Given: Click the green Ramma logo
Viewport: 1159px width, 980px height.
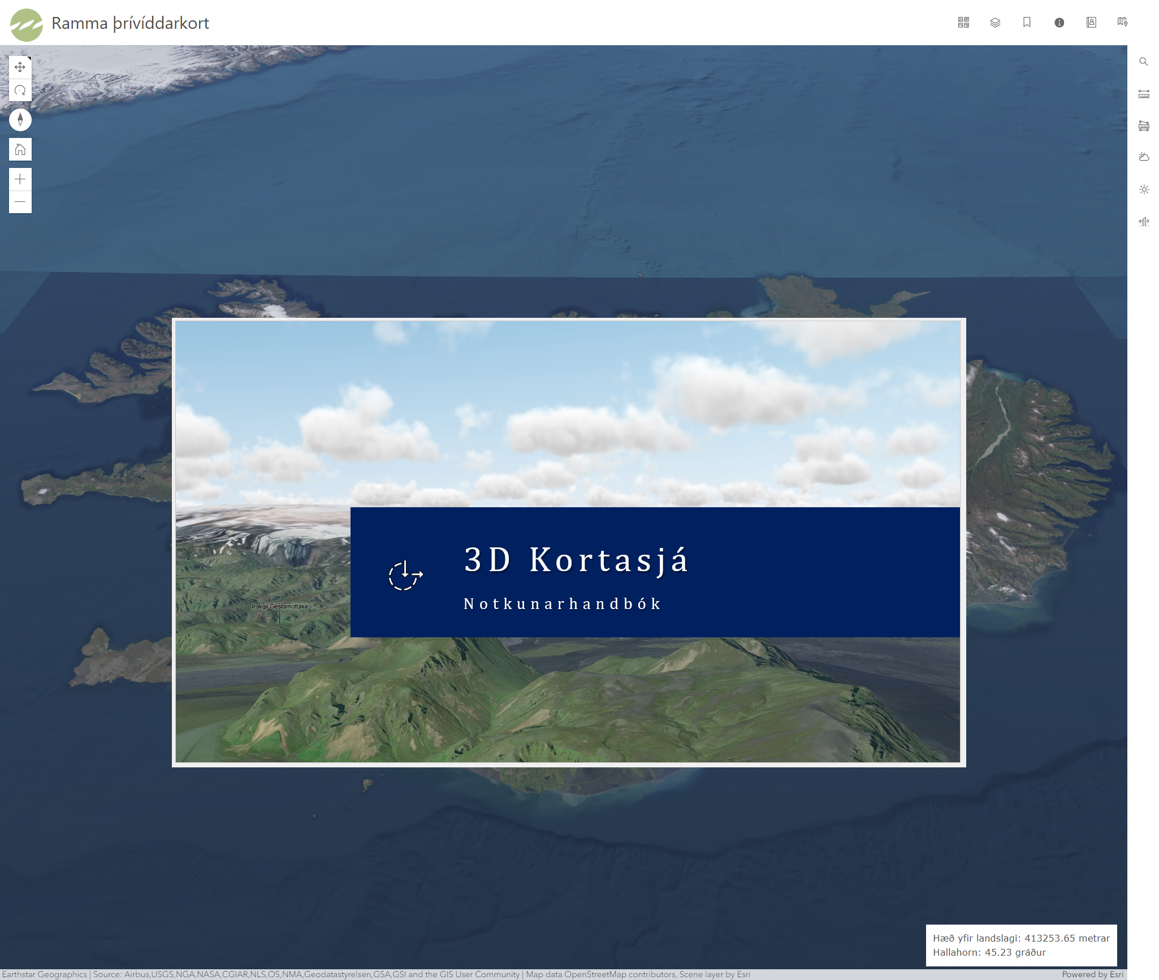Looking at the screenshot, I should click(x=26, y=25).
